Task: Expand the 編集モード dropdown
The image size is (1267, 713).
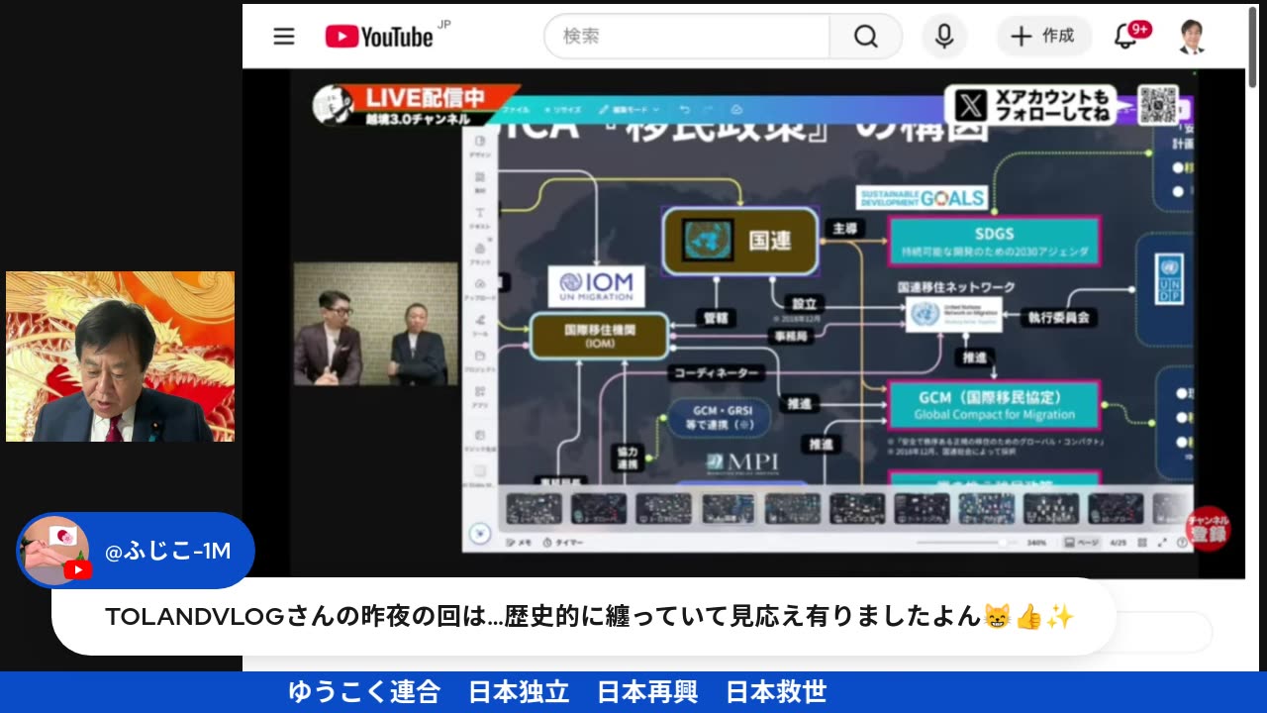Action: click(630, 109)
